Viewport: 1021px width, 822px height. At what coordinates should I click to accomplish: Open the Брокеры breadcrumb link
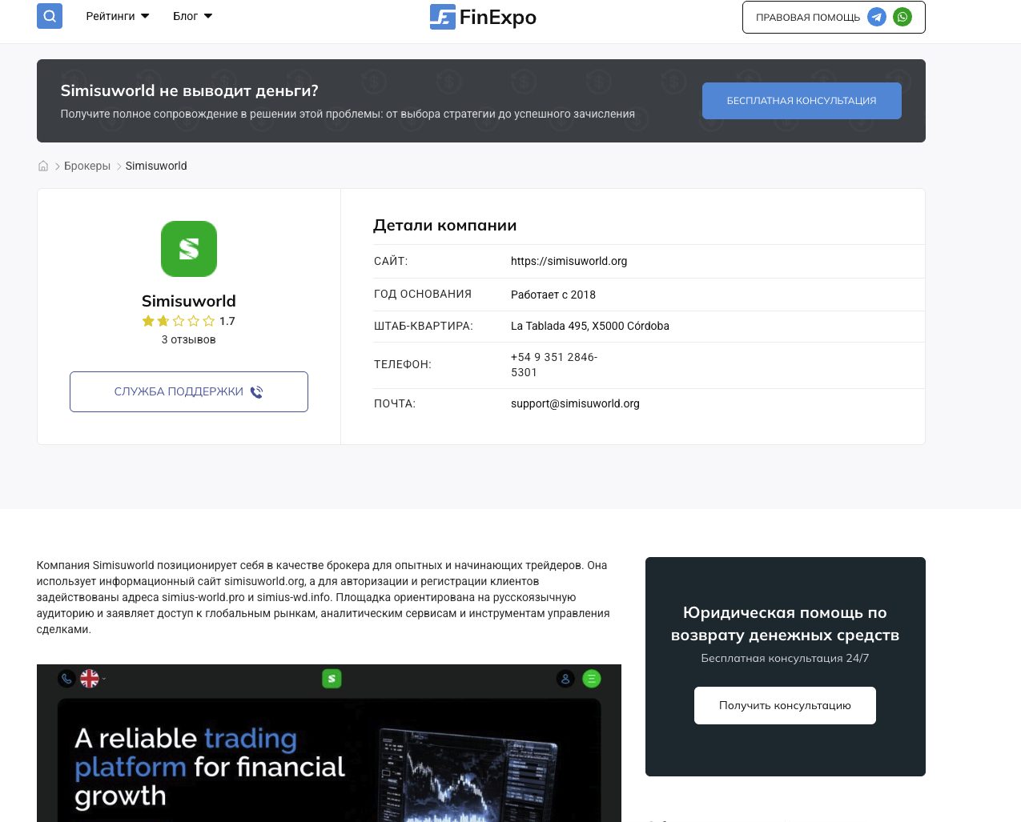click(x=87, y=166)
